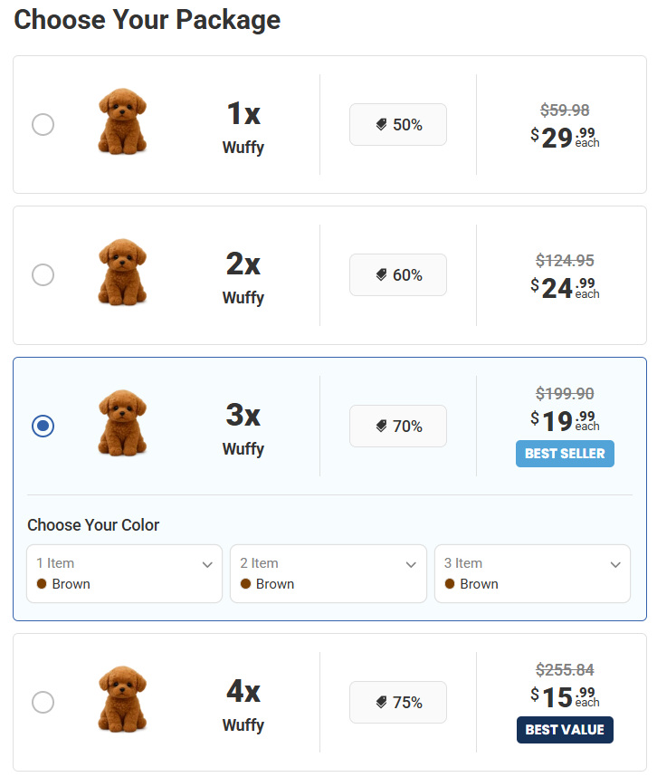Screen dimensions: 657x777
Task: Select the 1x Wuffy radio button
Action: [x=43, y=125]
